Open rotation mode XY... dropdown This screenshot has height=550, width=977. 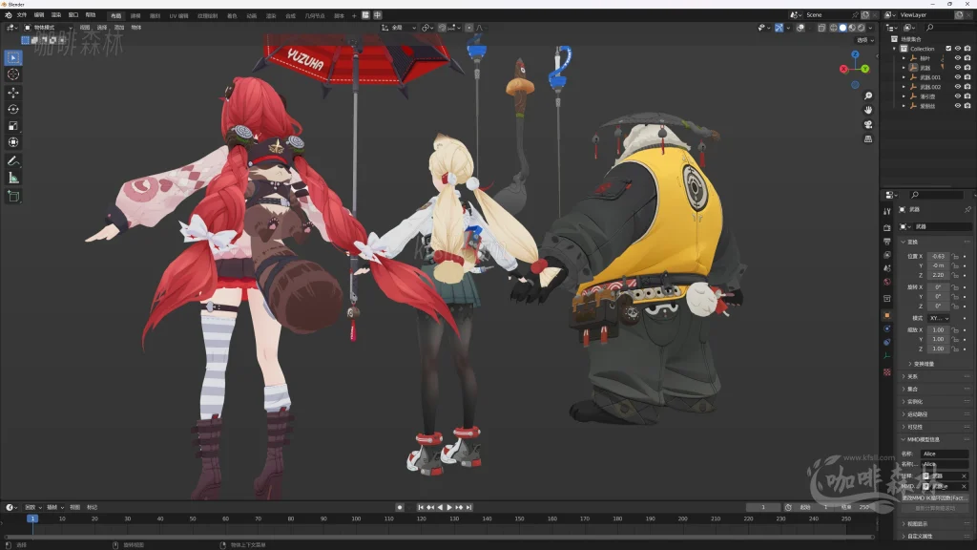coord(939,318)
